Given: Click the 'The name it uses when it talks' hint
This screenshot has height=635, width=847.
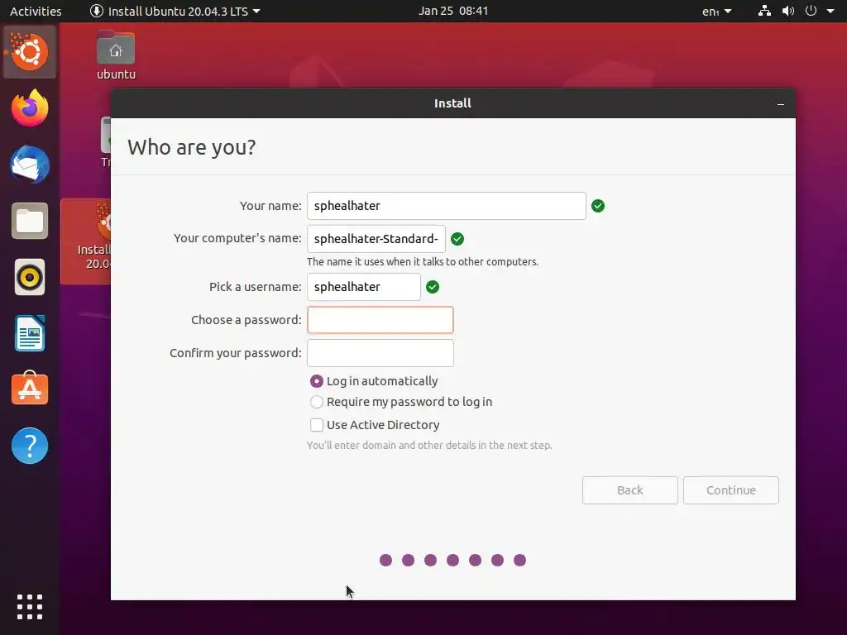Looking at the screenshot, I should click(x=423, y=262).
